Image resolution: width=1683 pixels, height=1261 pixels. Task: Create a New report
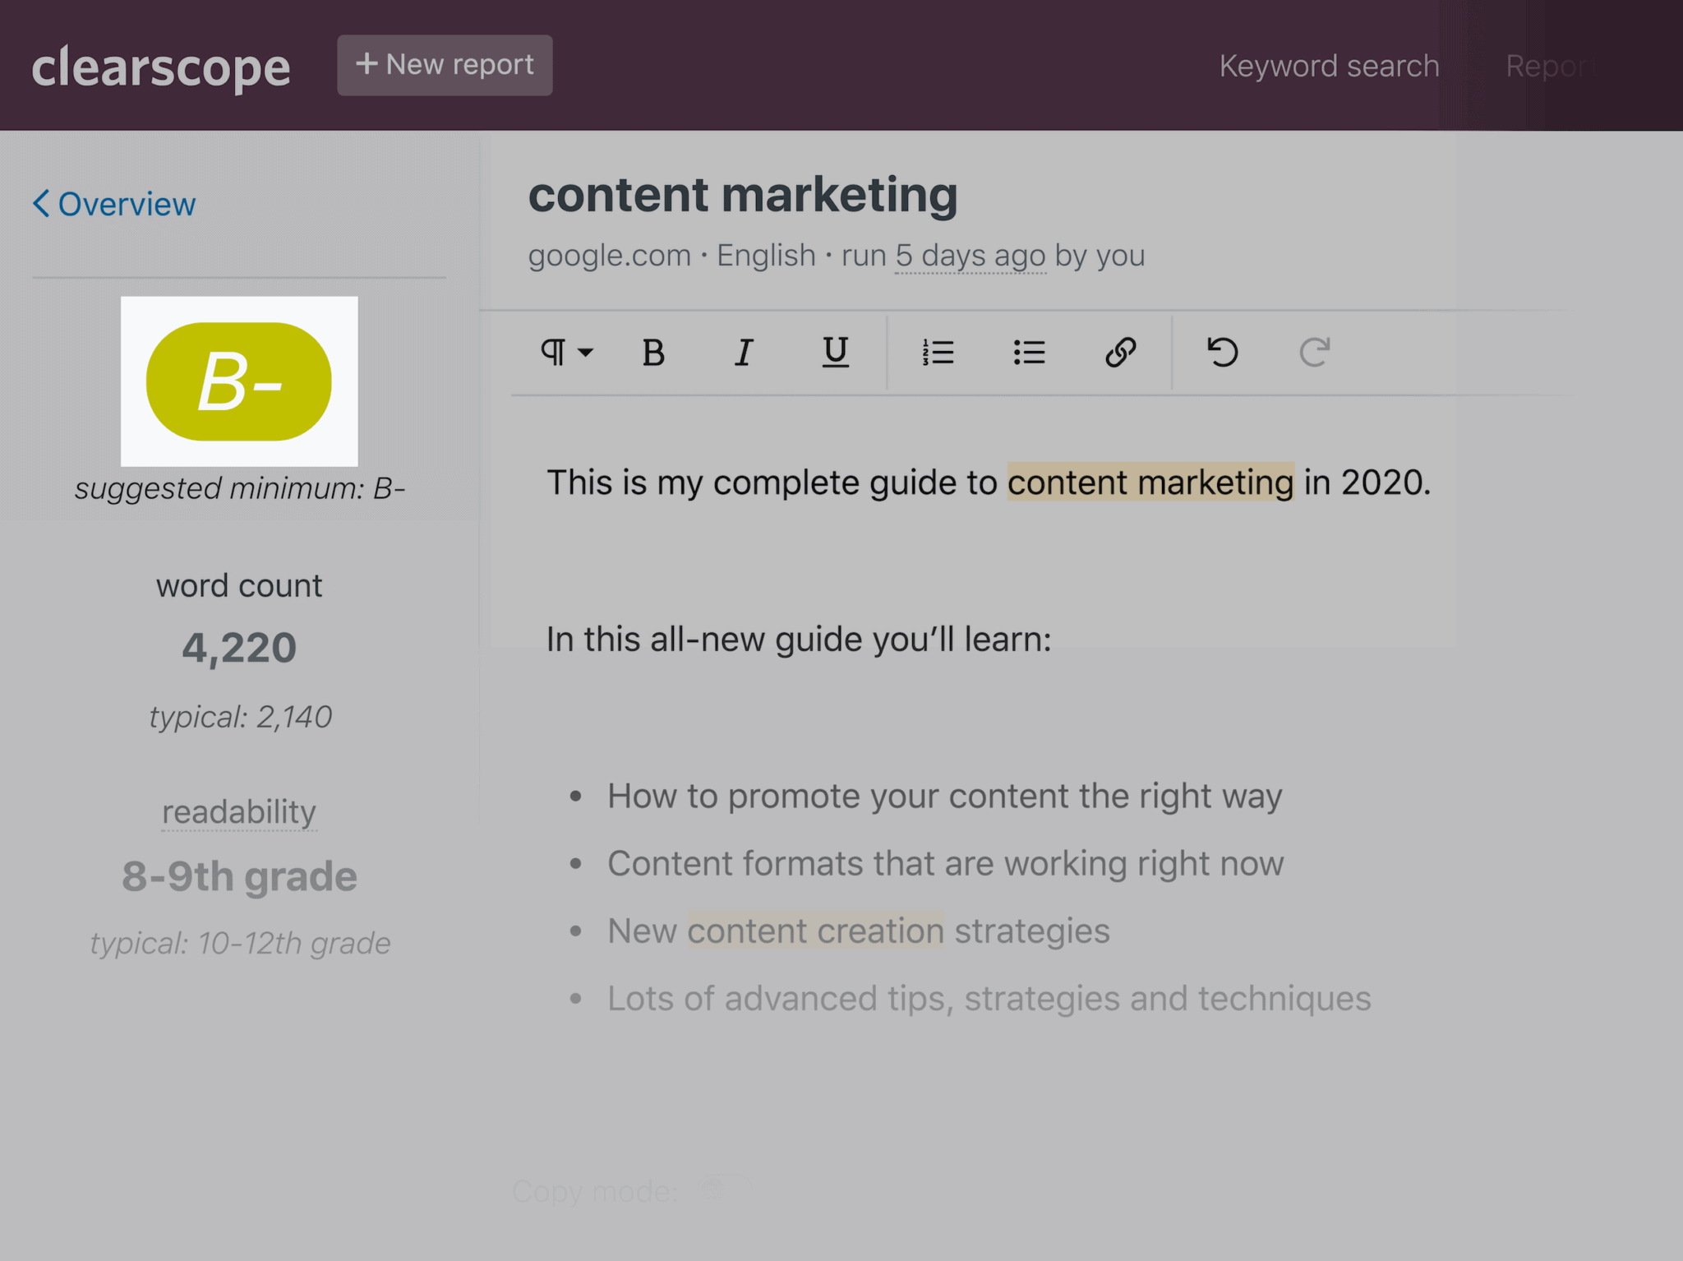[x=444, y=65]
